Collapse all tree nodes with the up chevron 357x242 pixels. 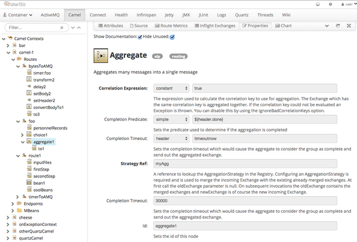point(79,27)
